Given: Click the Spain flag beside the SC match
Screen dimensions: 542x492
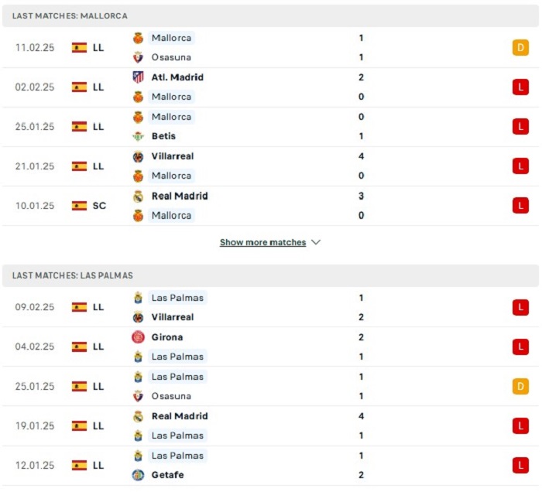Looking at the screenshot, I should point(79,206).
